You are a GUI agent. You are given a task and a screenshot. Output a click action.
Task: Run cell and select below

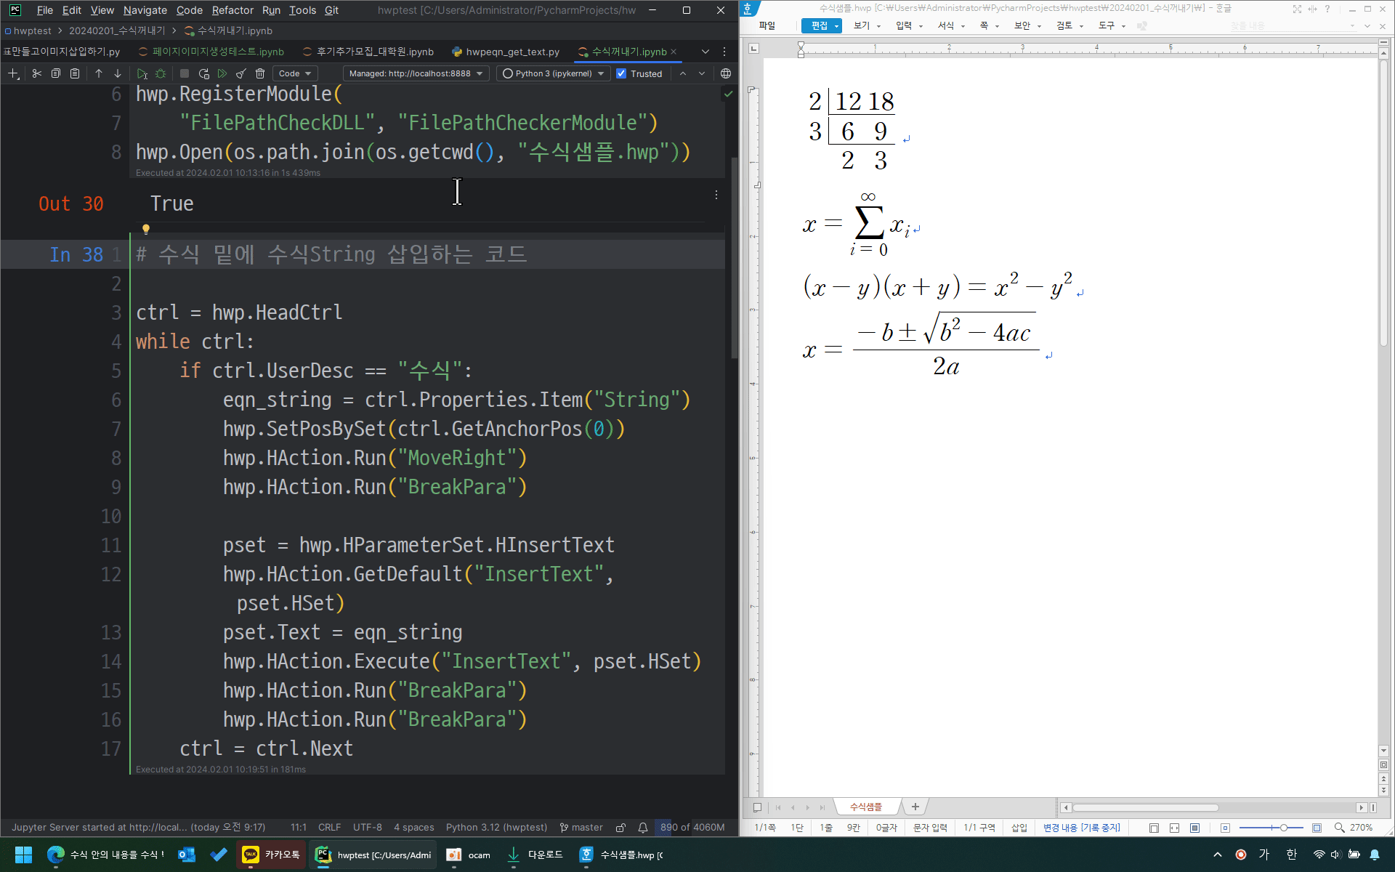click(x=142, y=73)
